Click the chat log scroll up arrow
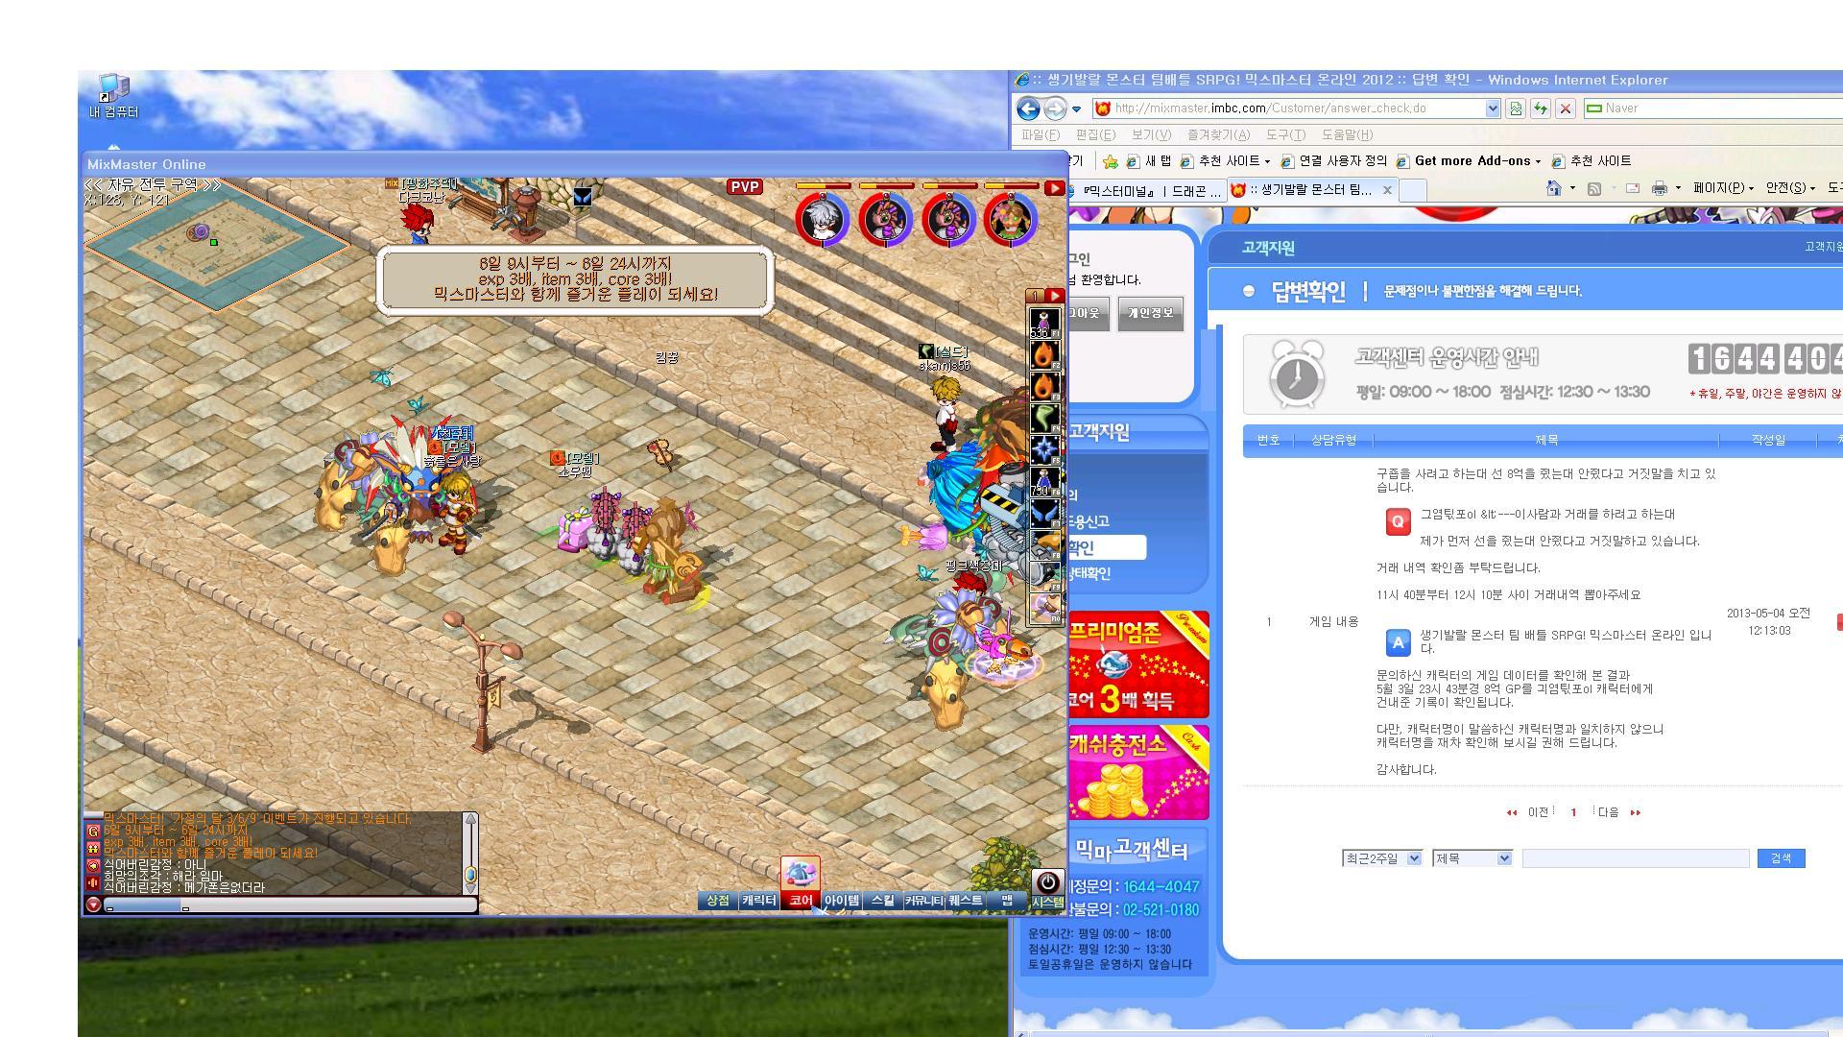Viewport: 1843px width, 1037px height. (x=470, y=819)
